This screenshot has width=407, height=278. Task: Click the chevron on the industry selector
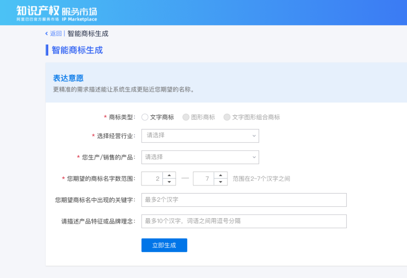(x=254, y=136)
